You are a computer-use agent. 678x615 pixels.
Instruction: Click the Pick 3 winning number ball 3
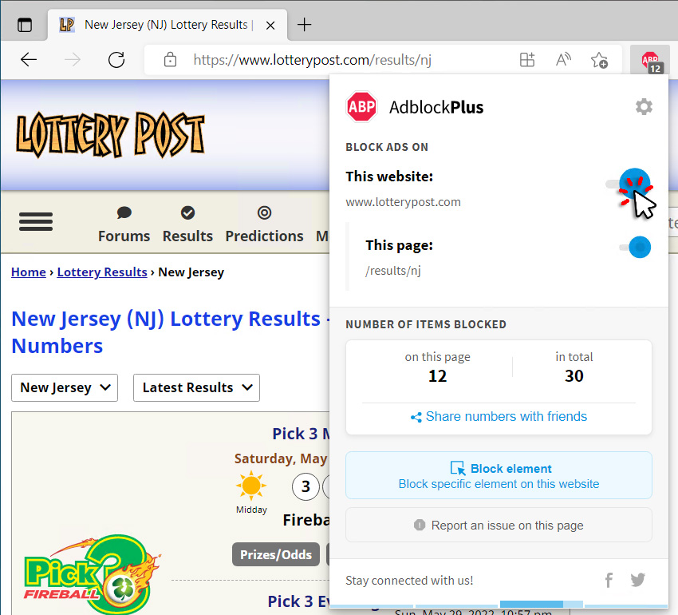click(x=305, y=486)
